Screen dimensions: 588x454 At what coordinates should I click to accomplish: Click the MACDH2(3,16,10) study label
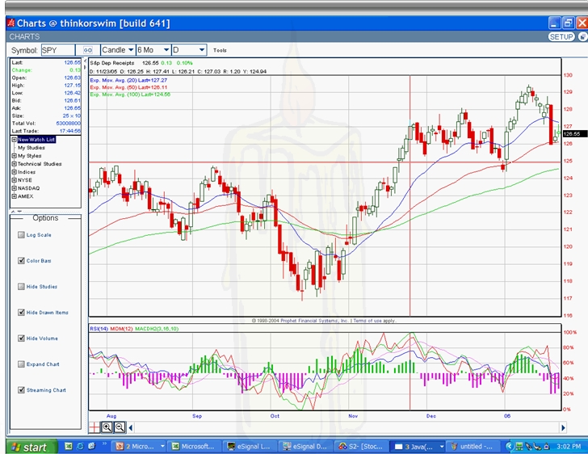tap(157, 329)
